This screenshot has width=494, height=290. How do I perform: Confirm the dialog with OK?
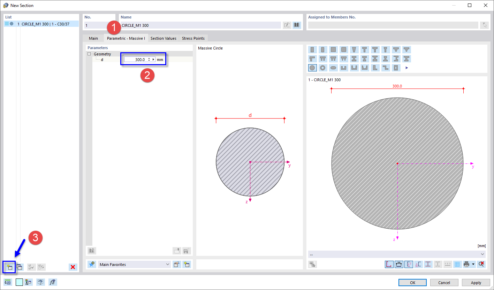tap(412, 282)
